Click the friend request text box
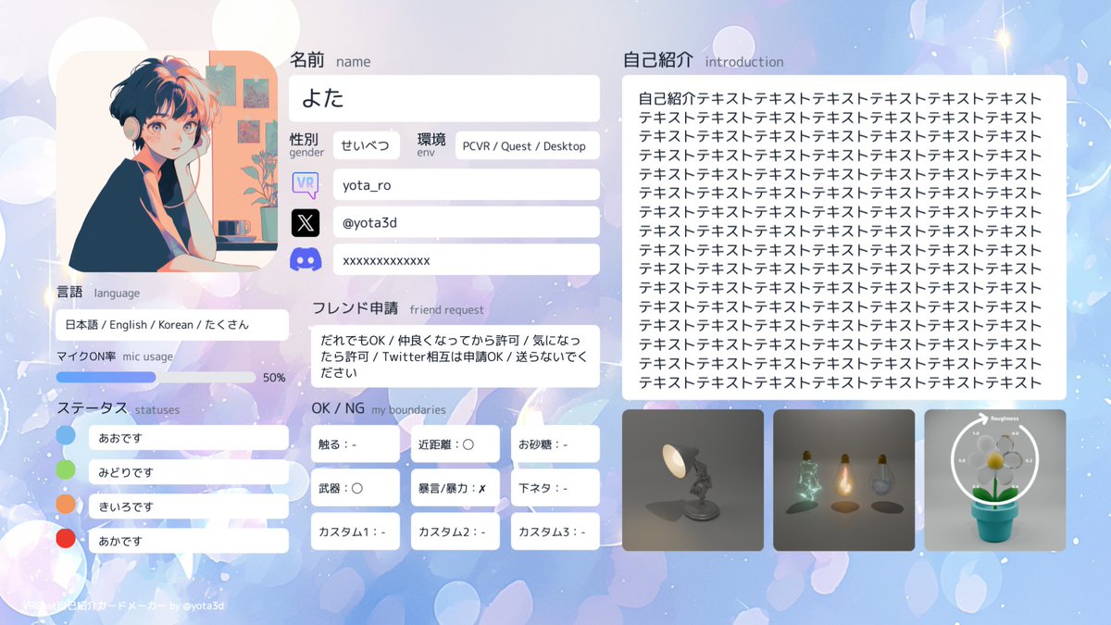This screenshot has width=1111, height=625. point(456,356)
